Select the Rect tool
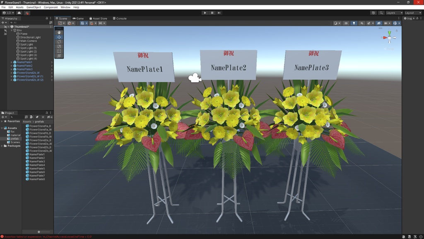424x239 pixels. tap(59, 51)
